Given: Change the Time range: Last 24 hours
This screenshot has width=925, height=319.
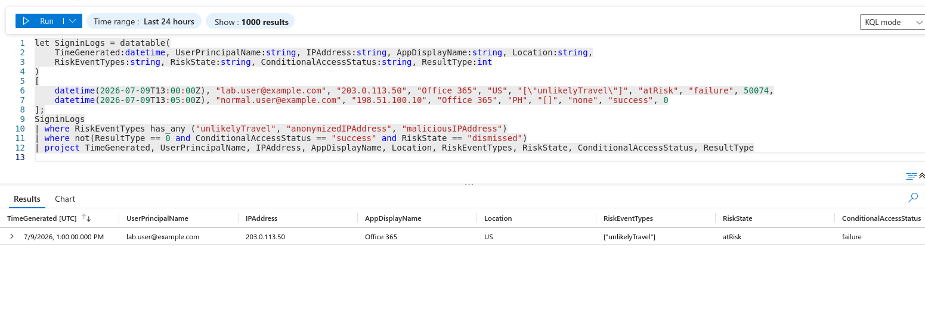Looking at the screenshot, I should click(144, 21).
